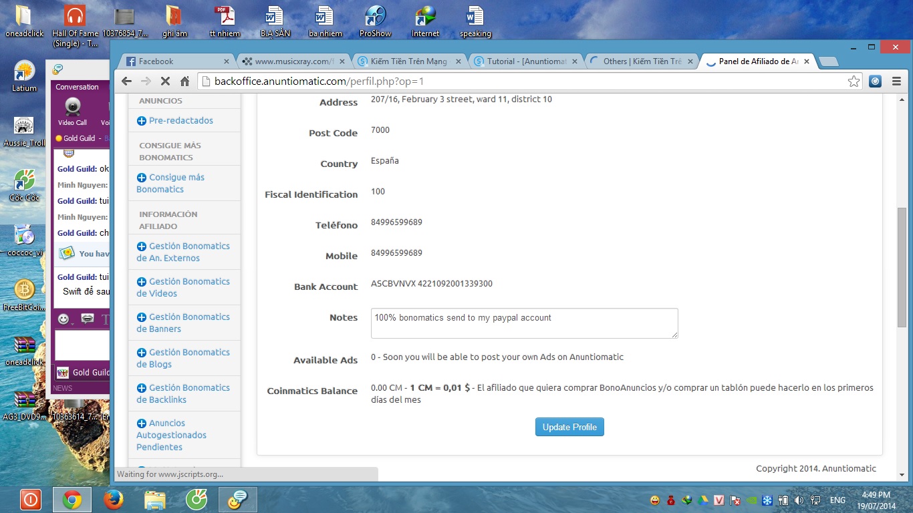This screenshot has width=913, height=513.
Task: Switch to the Others | Kiếm Tiền tab
Action: pyautogui.click(x=642, y=61)
